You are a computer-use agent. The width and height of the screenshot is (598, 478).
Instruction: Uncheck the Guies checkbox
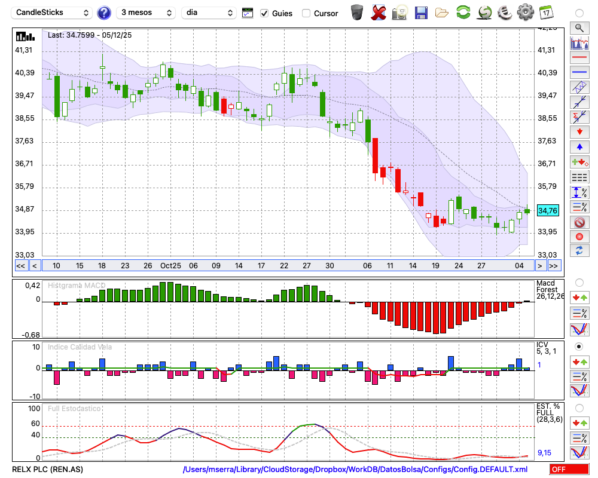click(x=264, y=13)
